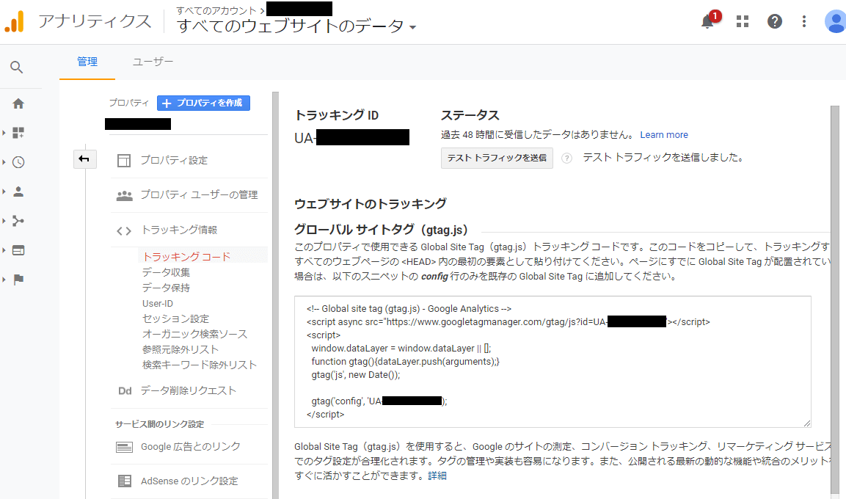Click the Google Ads link icon

[x=124, y=447]
